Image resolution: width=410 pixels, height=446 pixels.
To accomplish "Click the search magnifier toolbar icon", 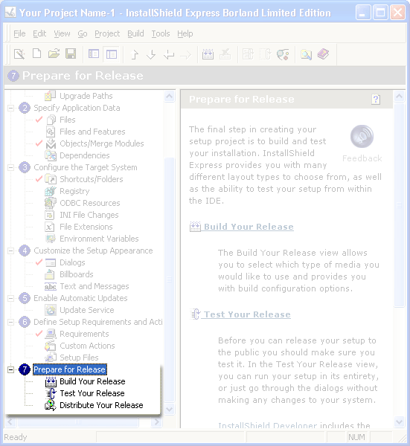I will 306,54.
